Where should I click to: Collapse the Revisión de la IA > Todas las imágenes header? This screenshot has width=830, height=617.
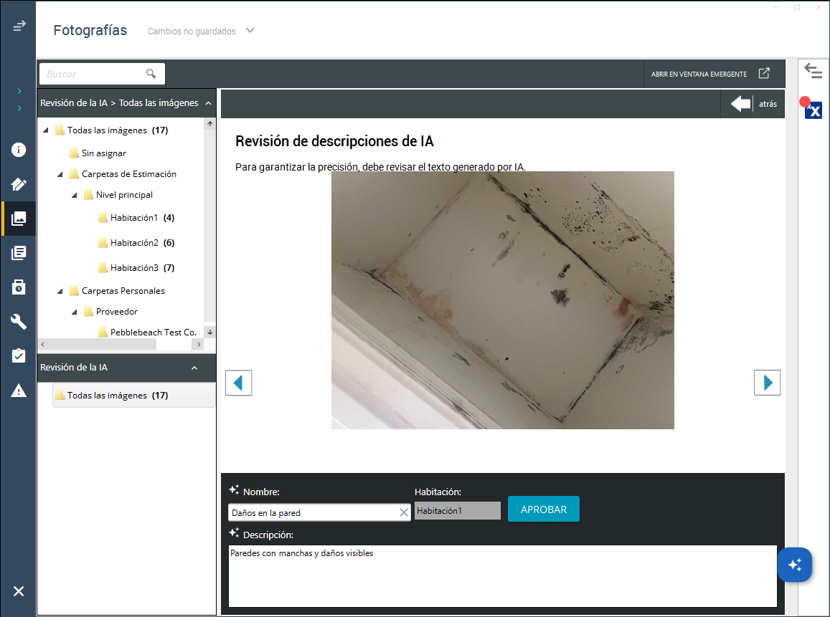coord(209,103)
